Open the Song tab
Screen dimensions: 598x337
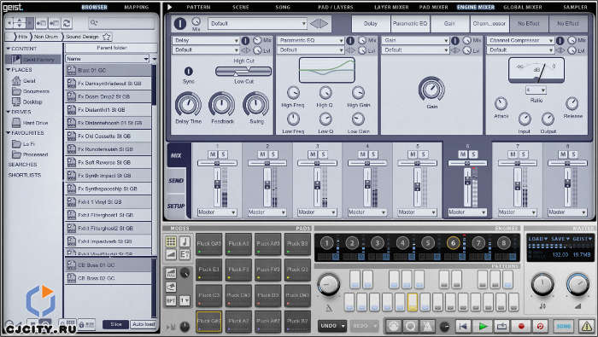pyautogui.click(x=283, y=7)
